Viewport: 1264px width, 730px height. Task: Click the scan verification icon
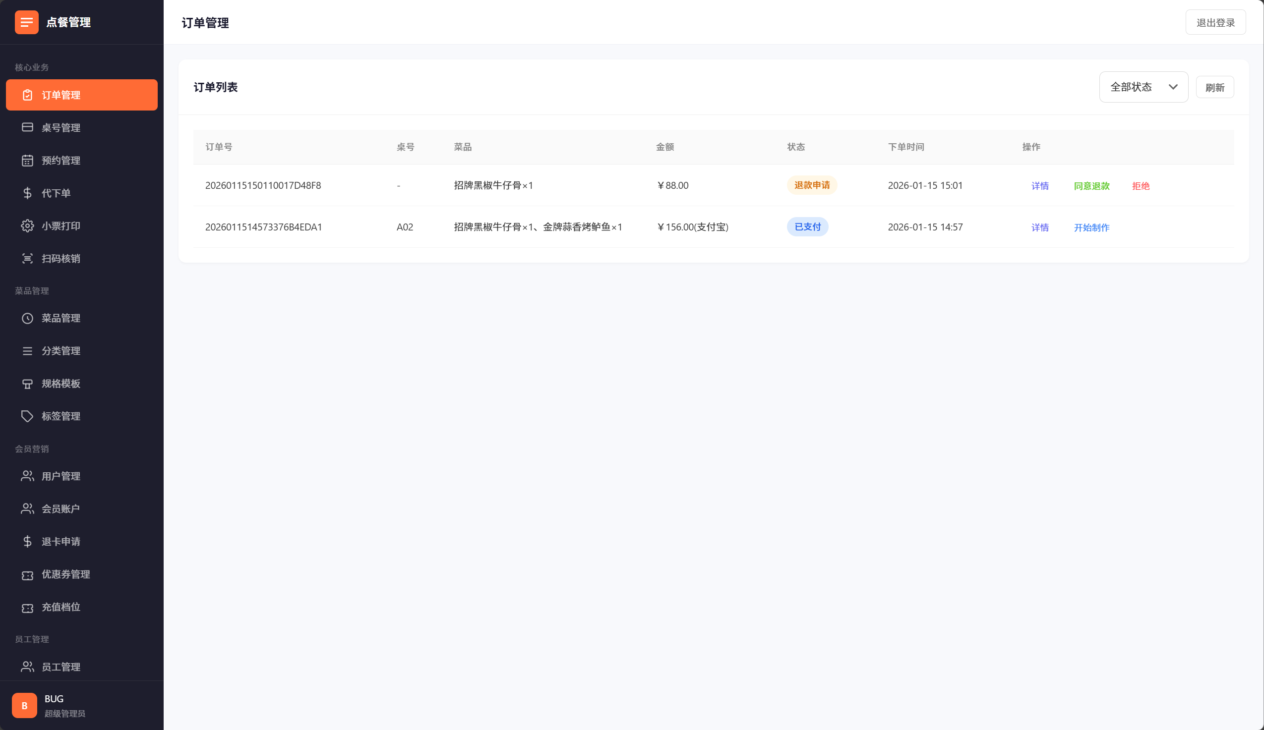click(28, 259)
